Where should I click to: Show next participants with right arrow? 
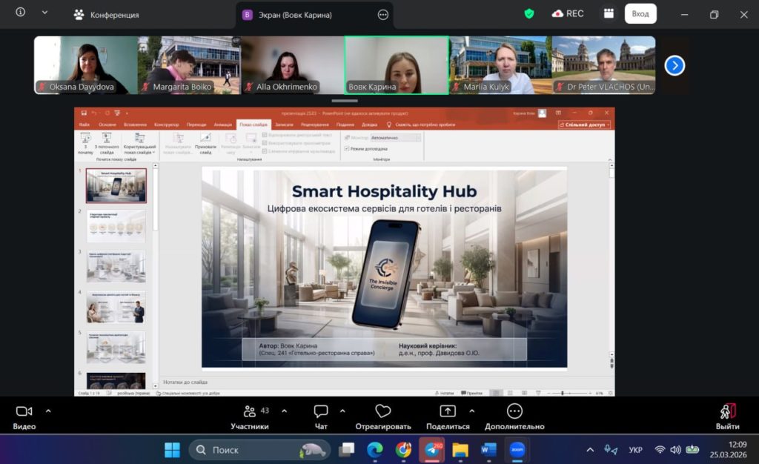click(x=675, y=65)
